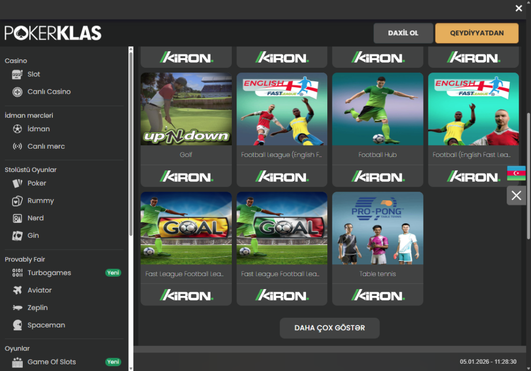Select the Zeplin airship icon

click(18, 308)
